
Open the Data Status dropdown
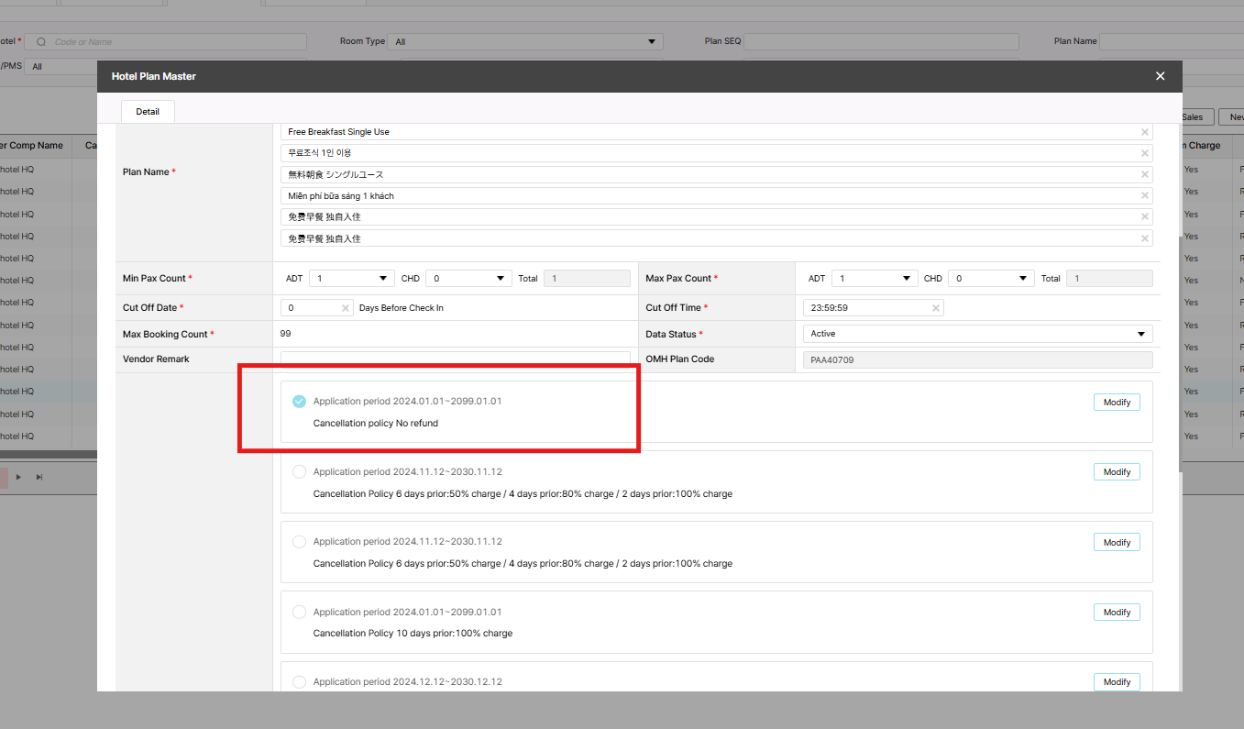(976, 334)
